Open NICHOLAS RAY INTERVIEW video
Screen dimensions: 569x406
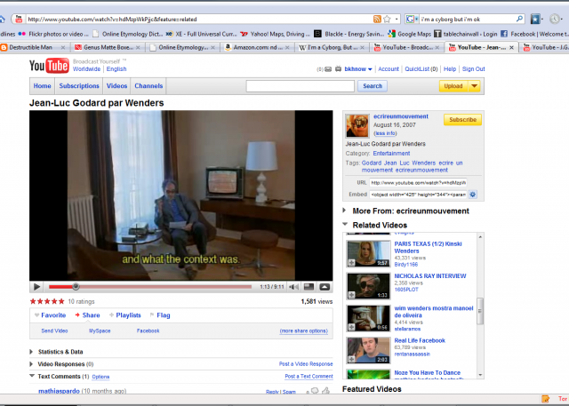430,276
